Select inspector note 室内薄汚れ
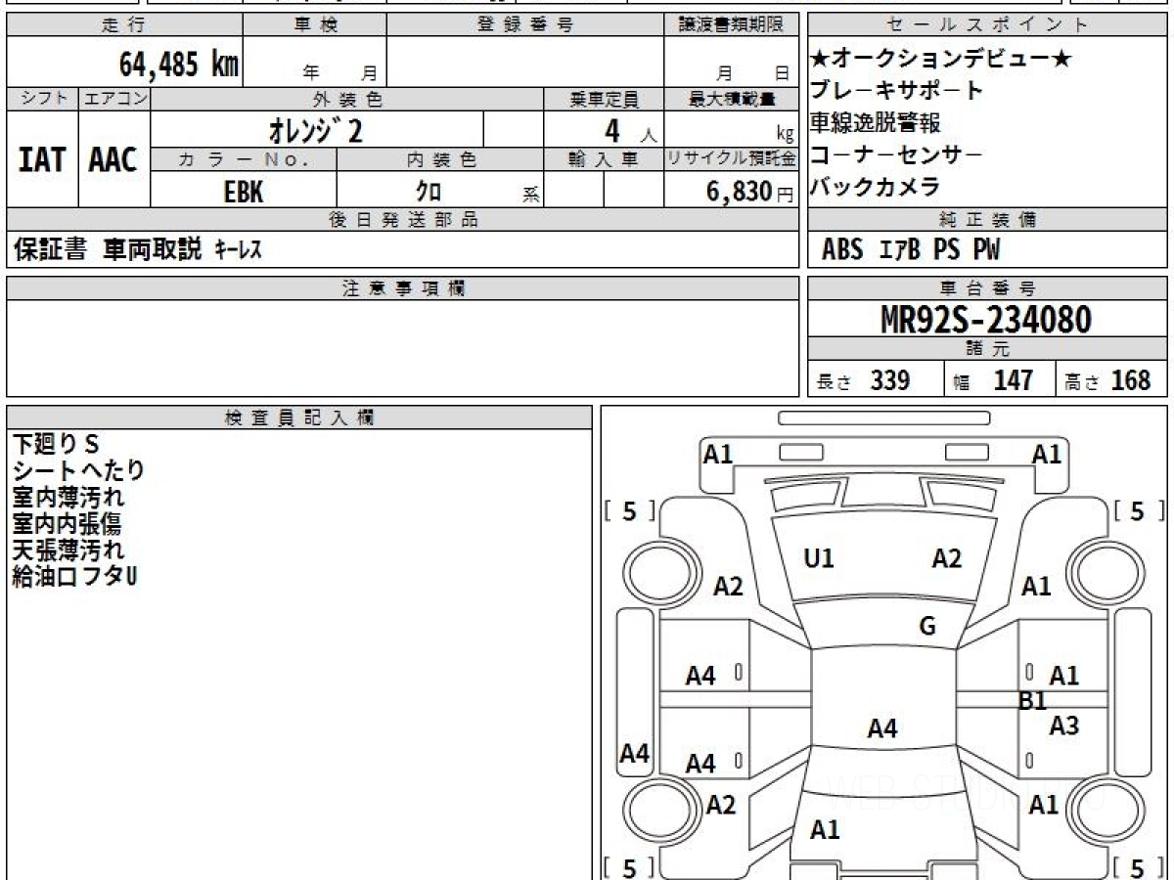Image resolution: width=1174 pixels, height=880 pixels. coord(68,497)
